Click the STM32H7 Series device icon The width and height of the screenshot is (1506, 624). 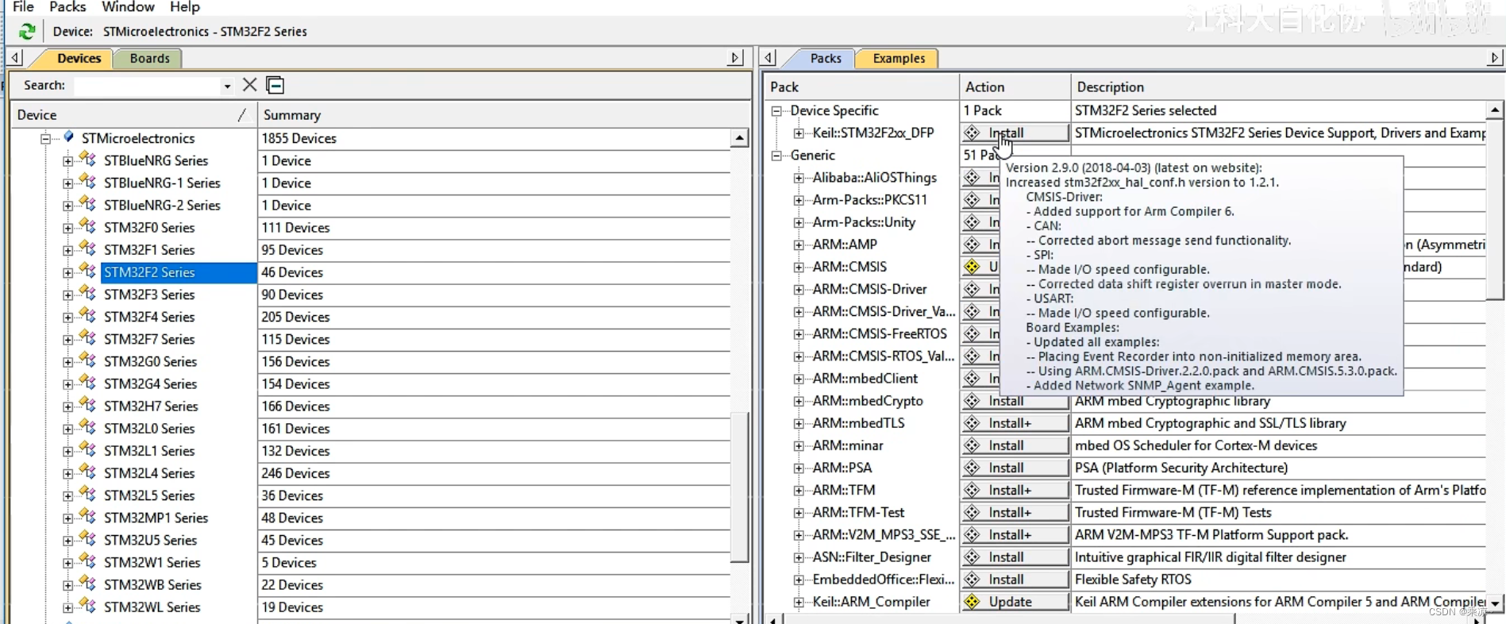(88, 406)
